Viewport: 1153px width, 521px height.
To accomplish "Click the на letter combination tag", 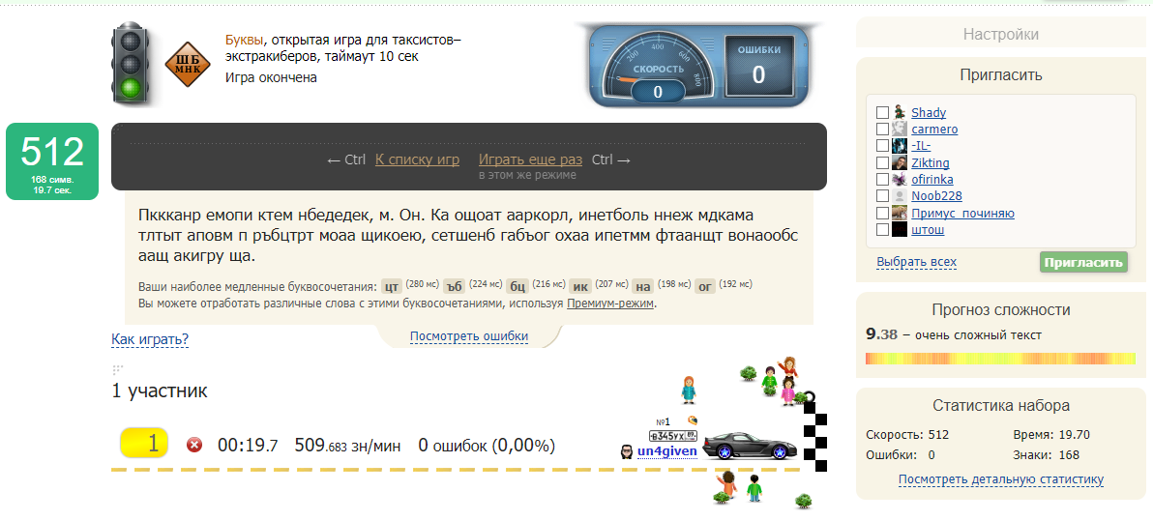I will [x=643, y=286].
